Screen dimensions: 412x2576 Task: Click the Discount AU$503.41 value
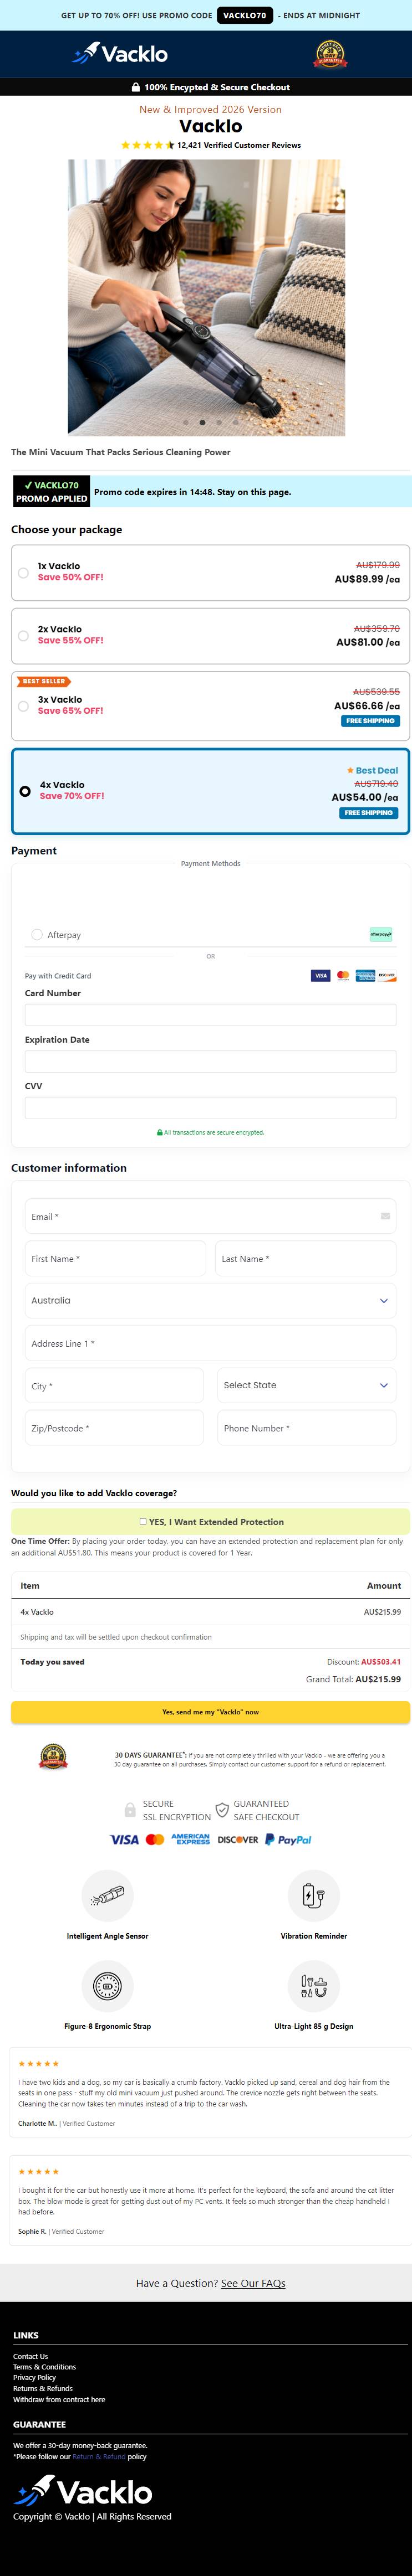pyautogui.click(x=381, y=1661)
